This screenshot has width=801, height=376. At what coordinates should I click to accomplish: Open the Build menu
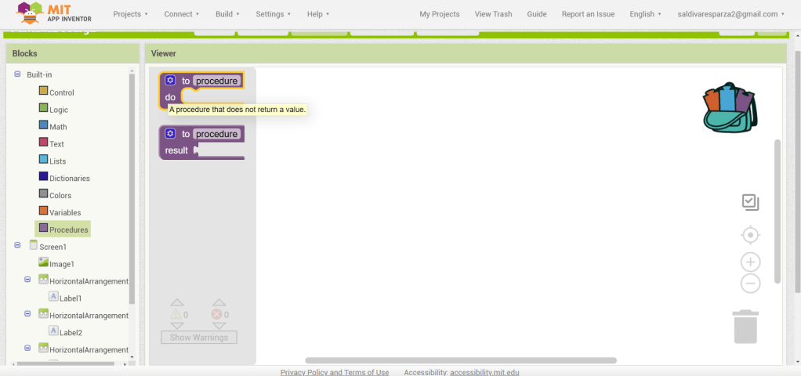227,14
